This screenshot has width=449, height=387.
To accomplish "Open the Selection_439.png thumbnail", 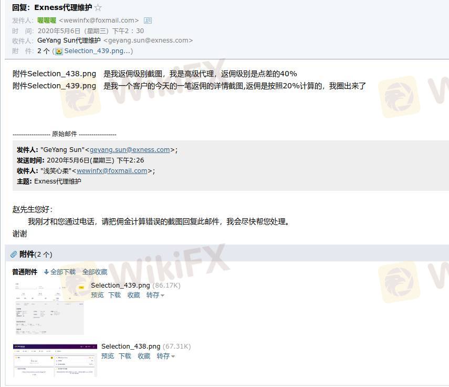I will (49, 308).
